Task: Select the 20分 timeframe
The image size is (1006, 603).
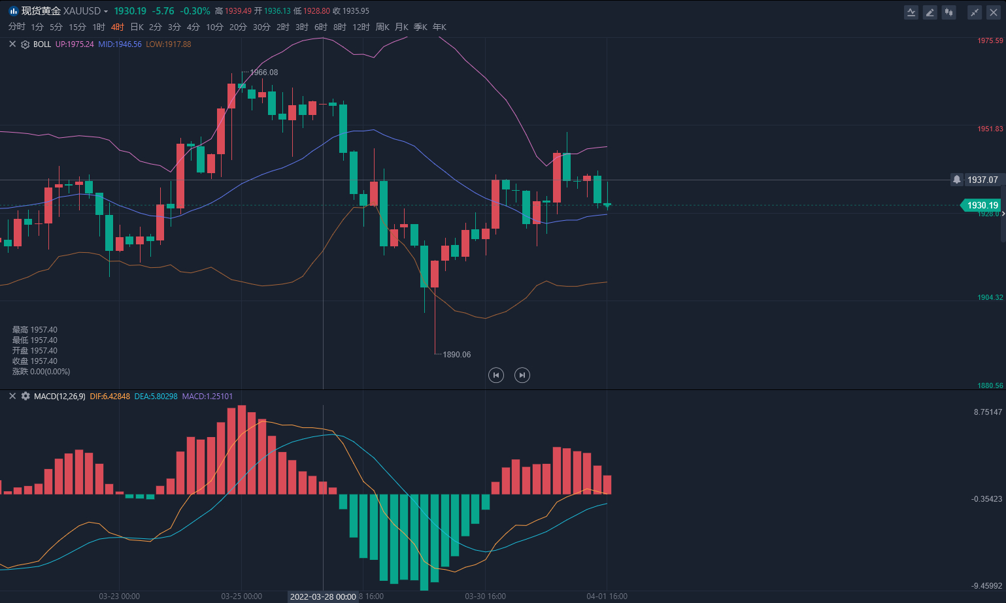Action: (x=238, y=27)
